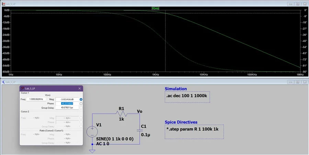Minimize the plot window Lab_5_LP

point(291,4)
